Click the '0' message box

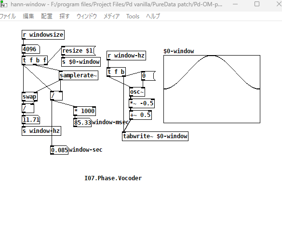[x=148, y=76]
